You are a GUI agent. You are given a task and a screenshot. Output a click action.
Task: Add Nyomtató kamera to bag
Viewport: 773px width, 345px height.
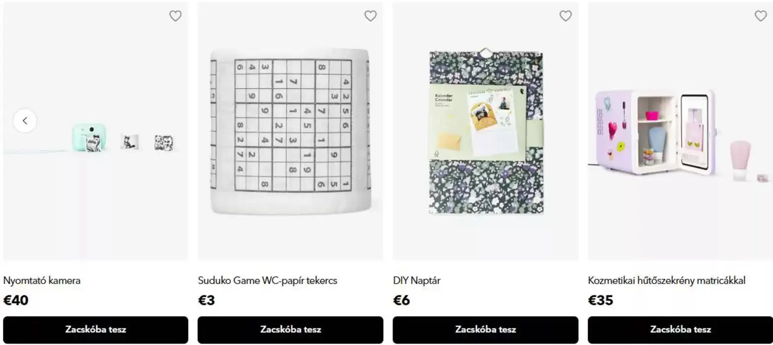pos(96,330)
